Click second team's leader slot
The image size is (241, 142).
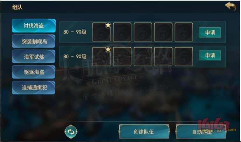coord(101,56)
